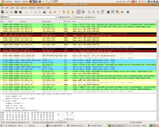Select packet 51700 CDP Device ID Switch
This screenshot has width=159, height=127.
(78, 56)
